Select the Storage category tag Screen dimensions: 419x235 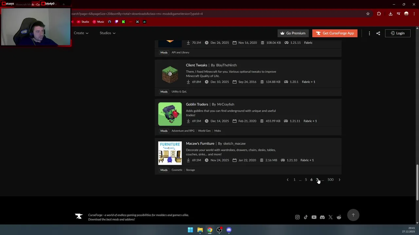click(191, 170)
